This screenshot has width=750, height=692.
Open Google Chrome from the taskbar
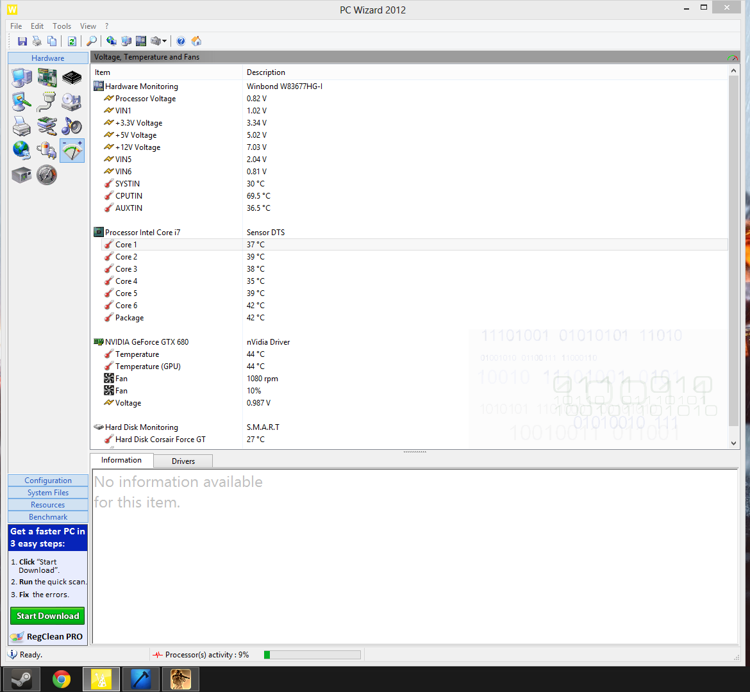[62, 679]
